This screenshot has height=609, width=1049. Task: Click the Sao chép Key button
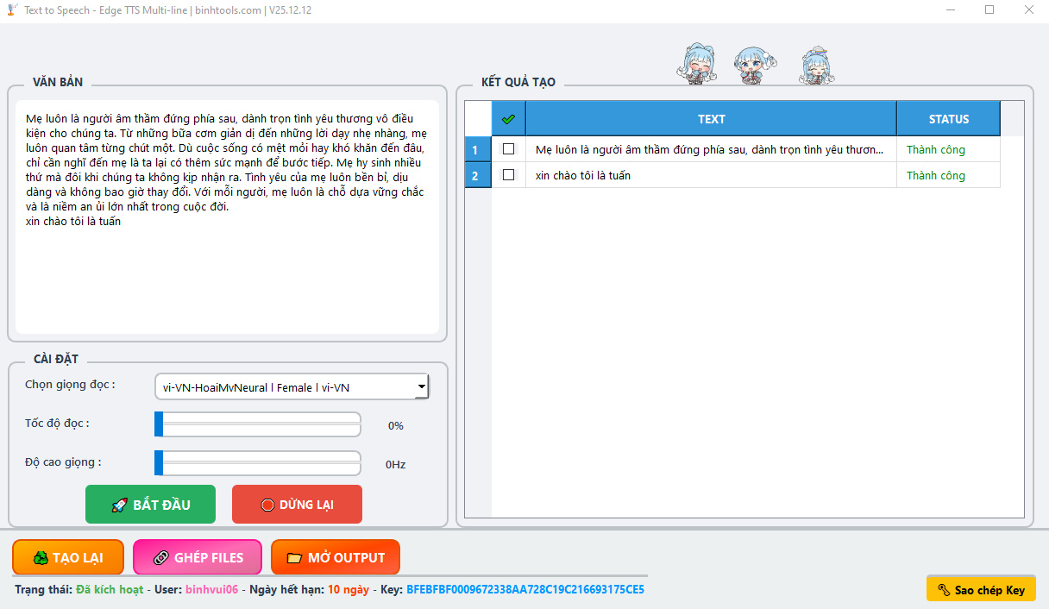click(x=981, y=588)
